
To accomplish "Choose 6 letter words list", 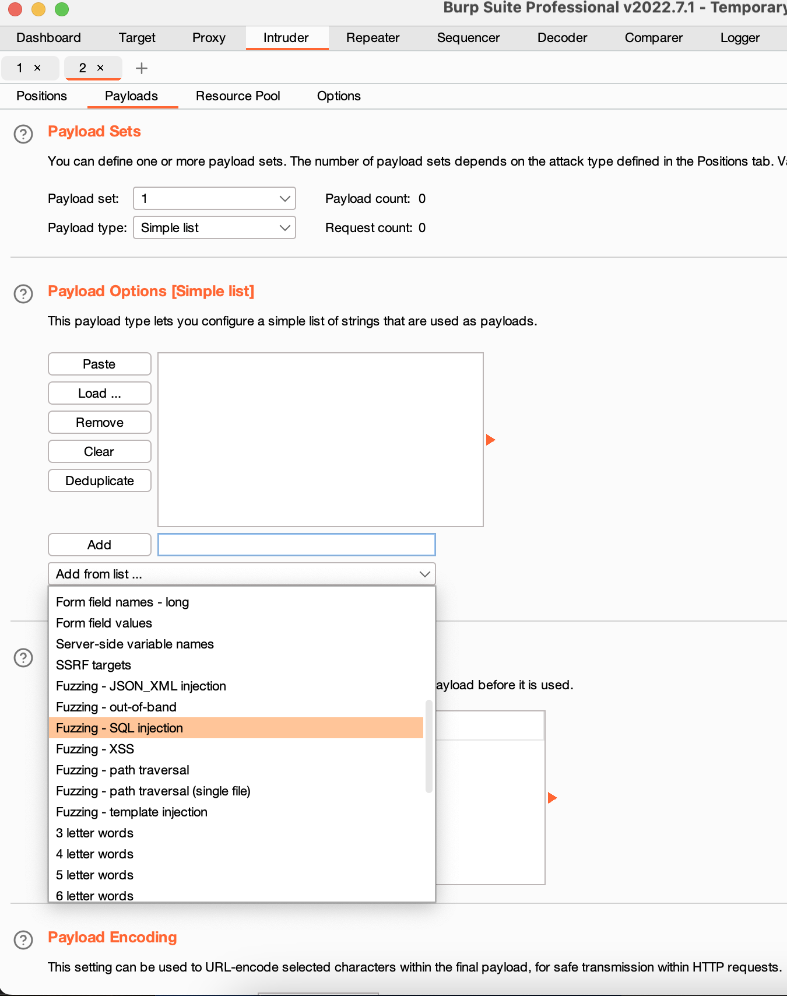I will [x=237, y=895].
